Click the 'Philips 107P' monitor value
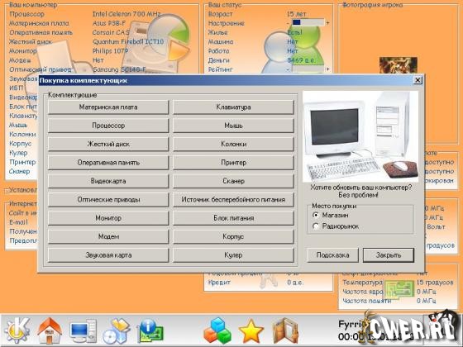Image resolution: width=463 pixels, height=347 pixels. tap(111, 51)
